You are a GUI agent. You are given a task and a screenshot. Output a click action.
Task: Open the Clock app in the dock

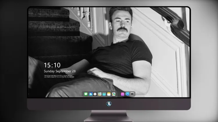(x=95, y=94)
